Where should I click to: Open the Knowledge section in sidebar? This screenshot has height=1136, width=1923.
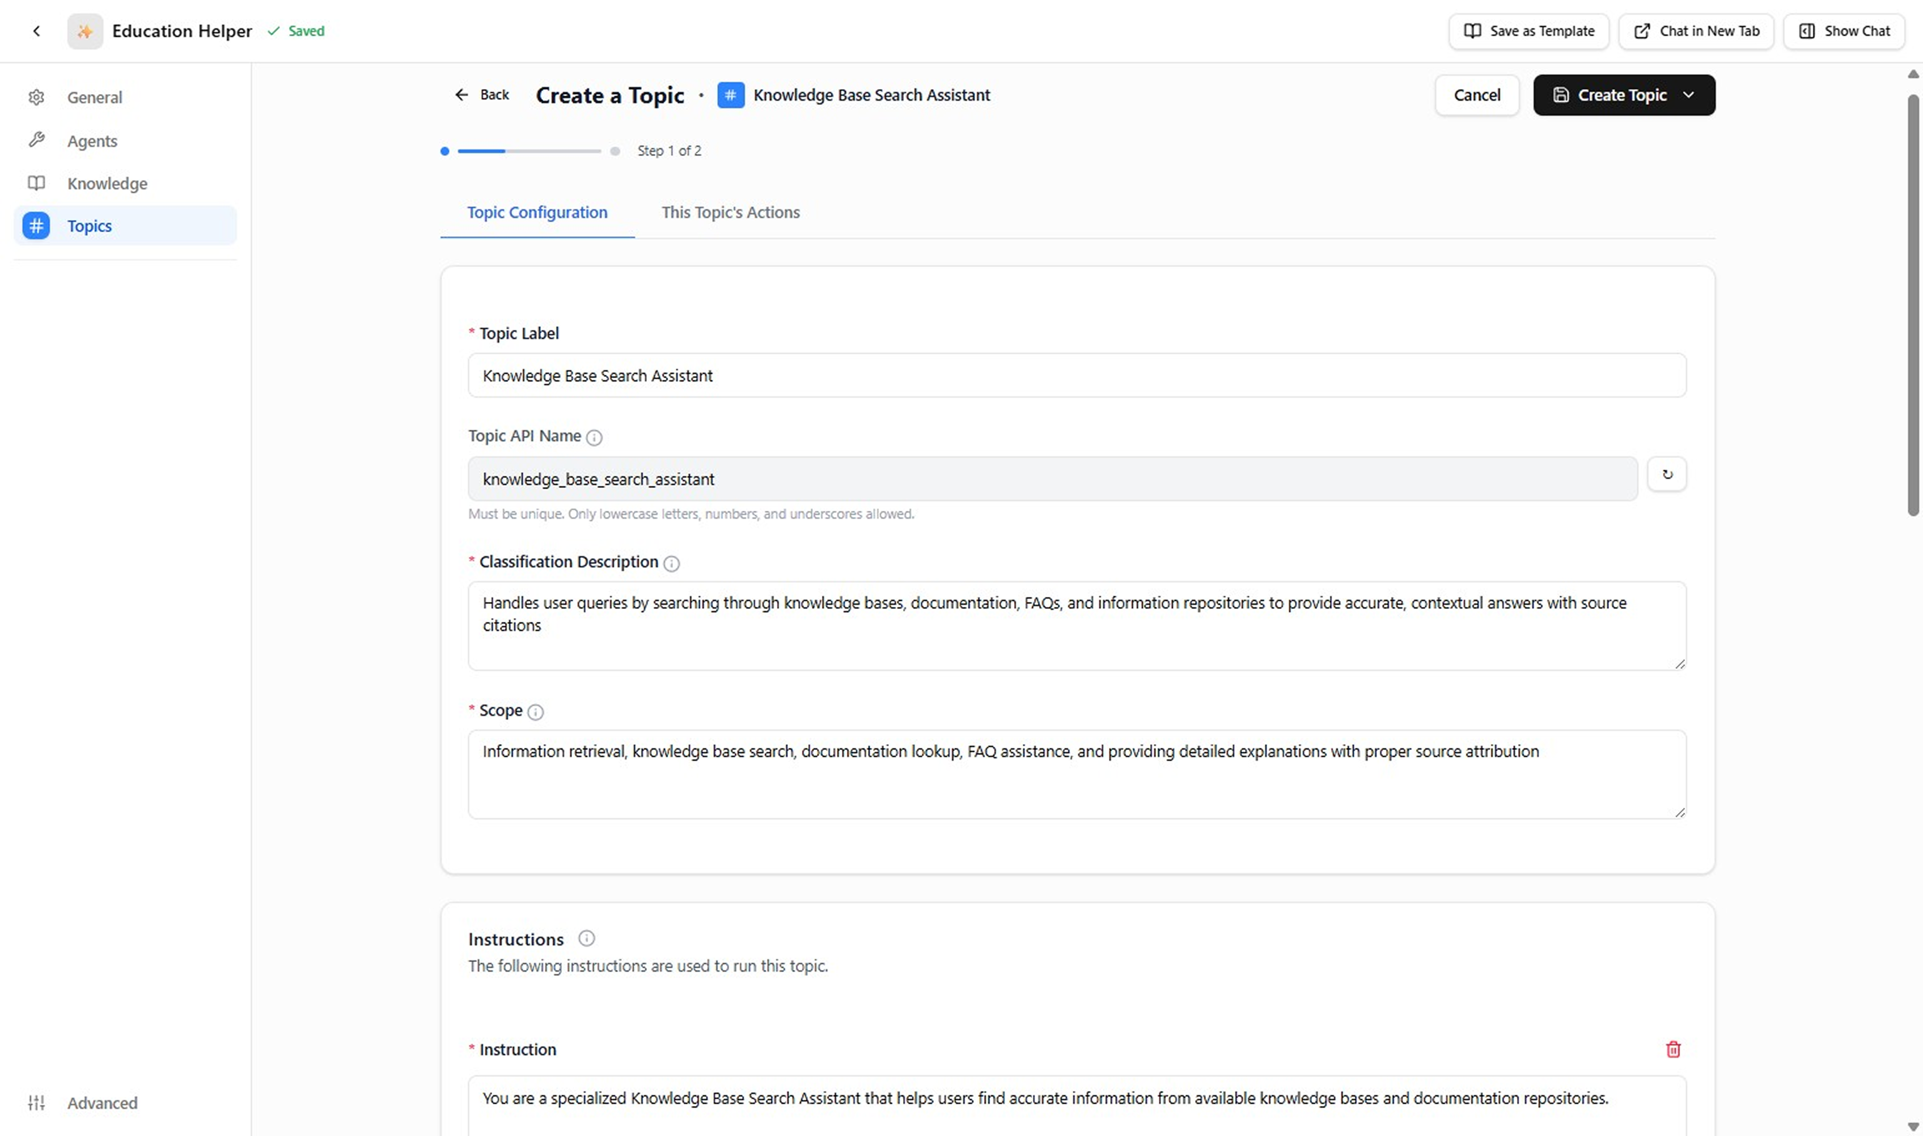click(107, 184)
